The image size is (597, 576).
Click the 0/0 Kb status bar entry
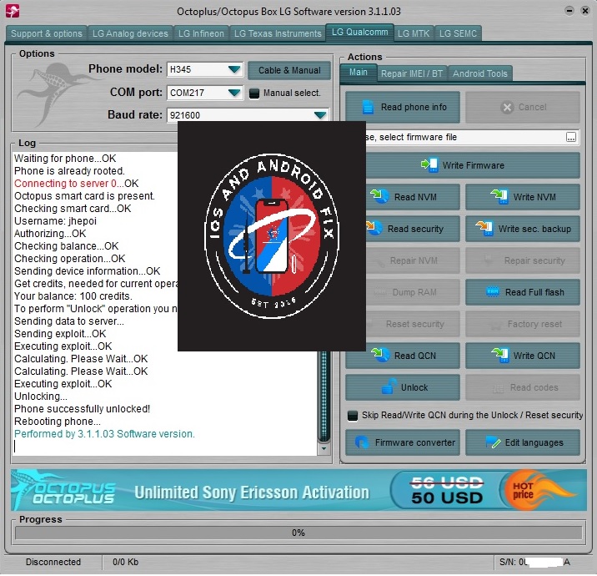point(126,562)
